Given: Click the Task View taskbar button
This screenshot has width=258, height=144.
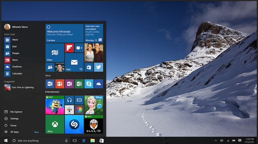Looking at the screenshot, I should (x=75, y=141).
